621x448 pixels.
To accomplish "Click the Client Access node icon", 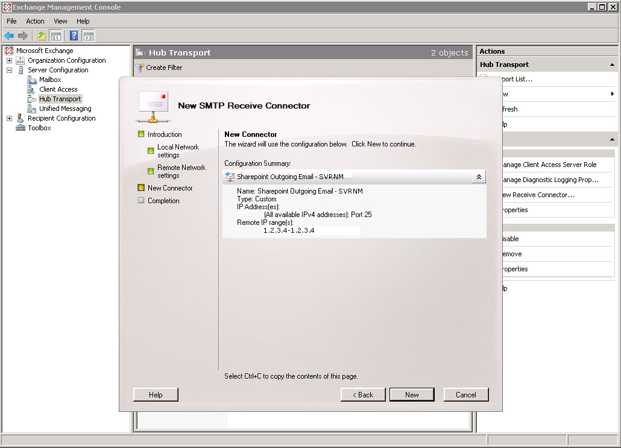I will click(x=31, y=89).
